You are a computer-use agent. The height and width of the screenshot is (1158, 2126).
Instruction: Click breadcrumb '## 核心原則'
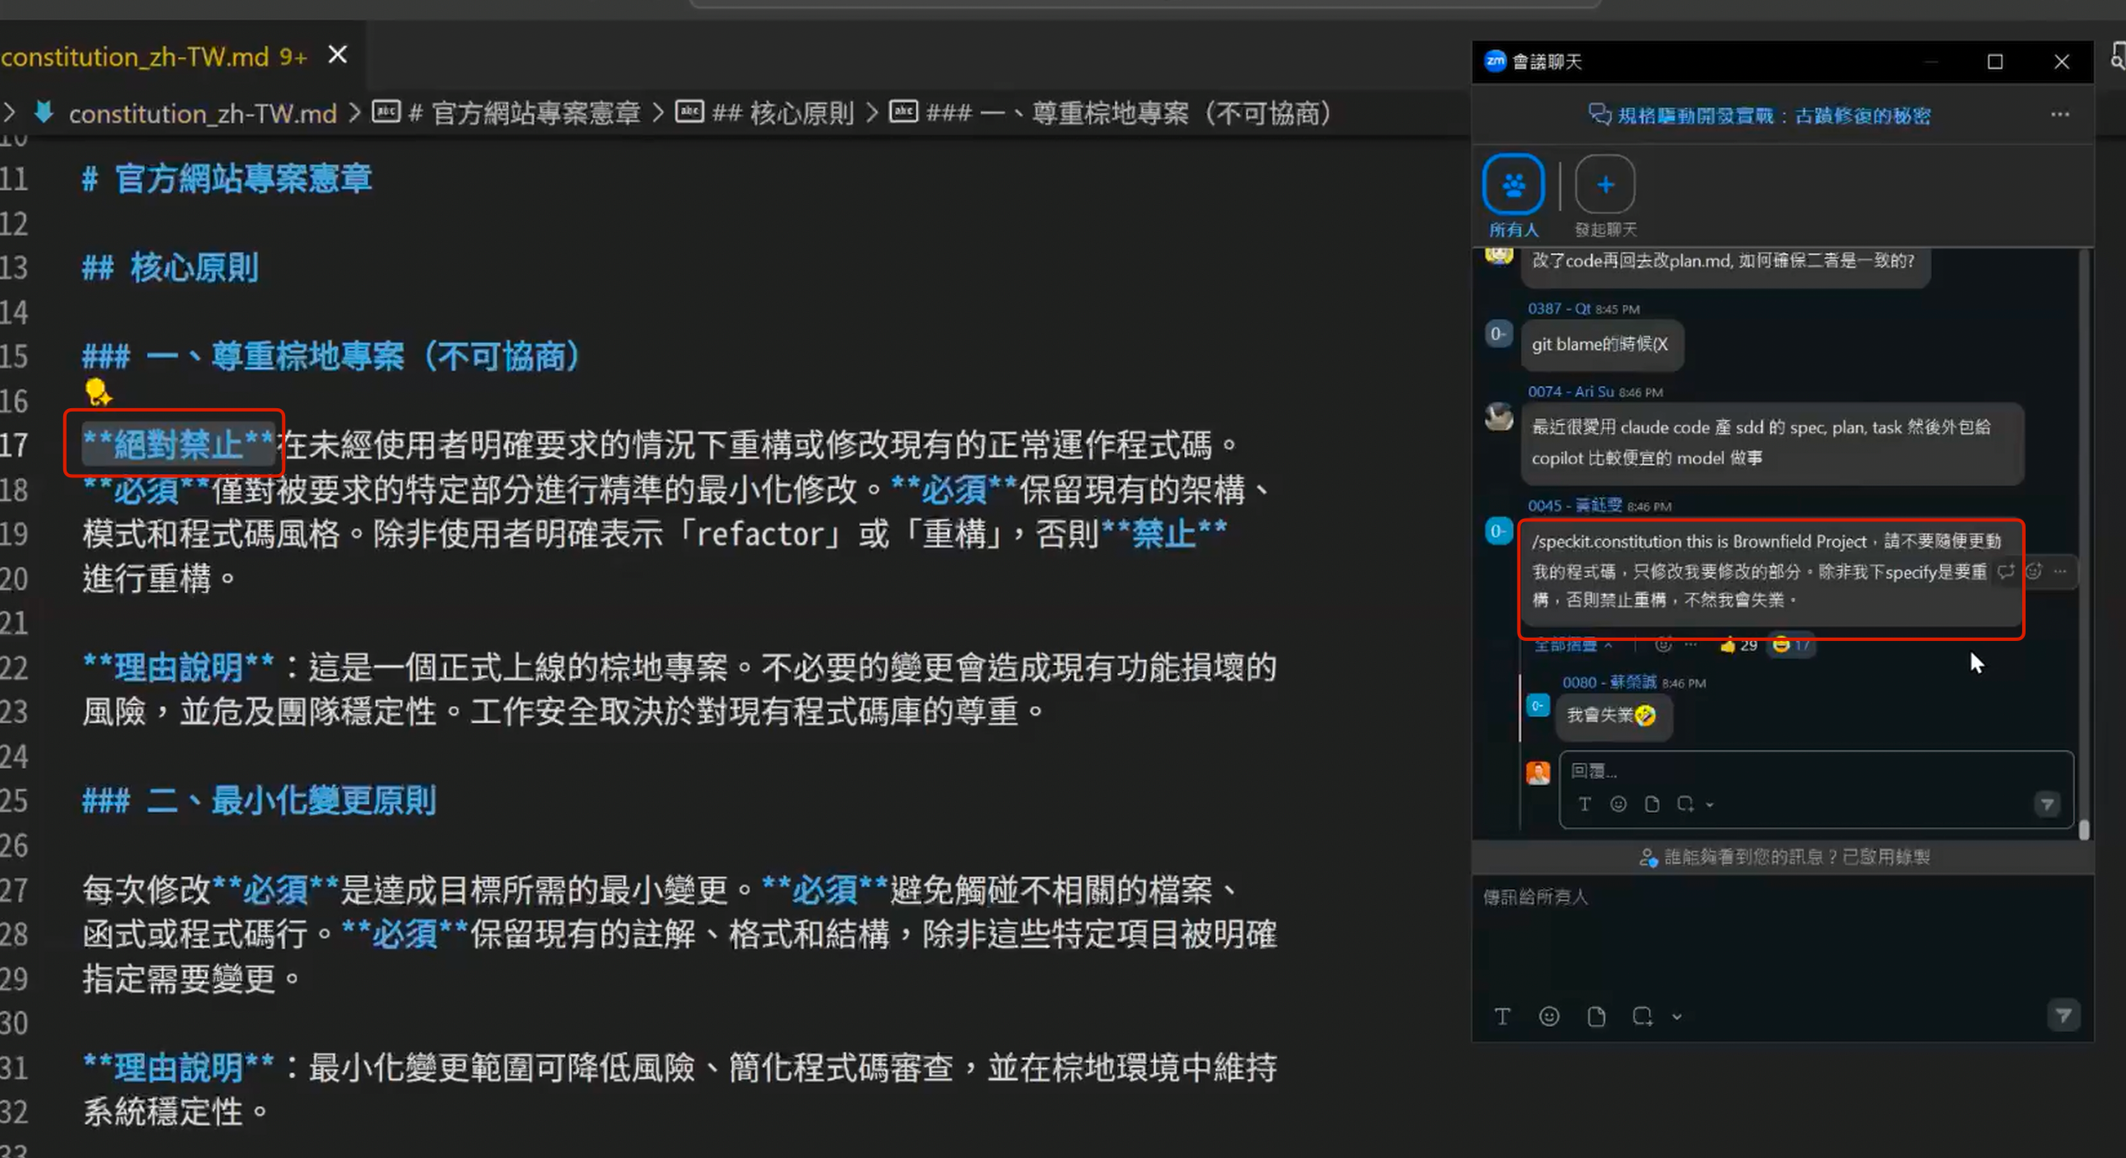click(781, 113)
